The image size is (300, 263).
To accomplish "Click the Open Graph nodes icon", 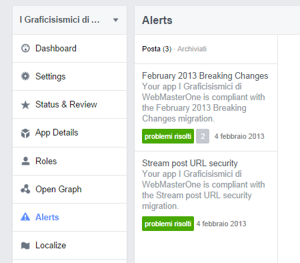I will pos(25,189).
